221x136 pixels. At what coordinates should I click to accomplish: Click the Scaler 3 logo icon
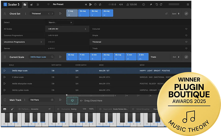coord(5,5)
